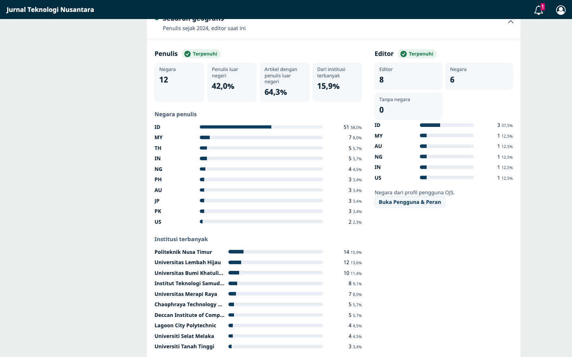
Task: Select the Penulis luar negeri 42,0% card
Action: (x=232, y=82)
